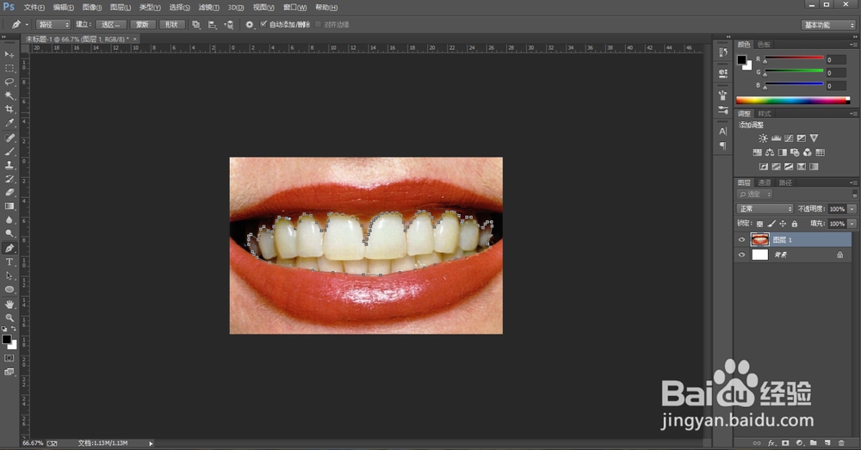This screenshot has width=861, height=450.
Task: Select the Pen tool in toolbox
Action: (x=9, y=248)
